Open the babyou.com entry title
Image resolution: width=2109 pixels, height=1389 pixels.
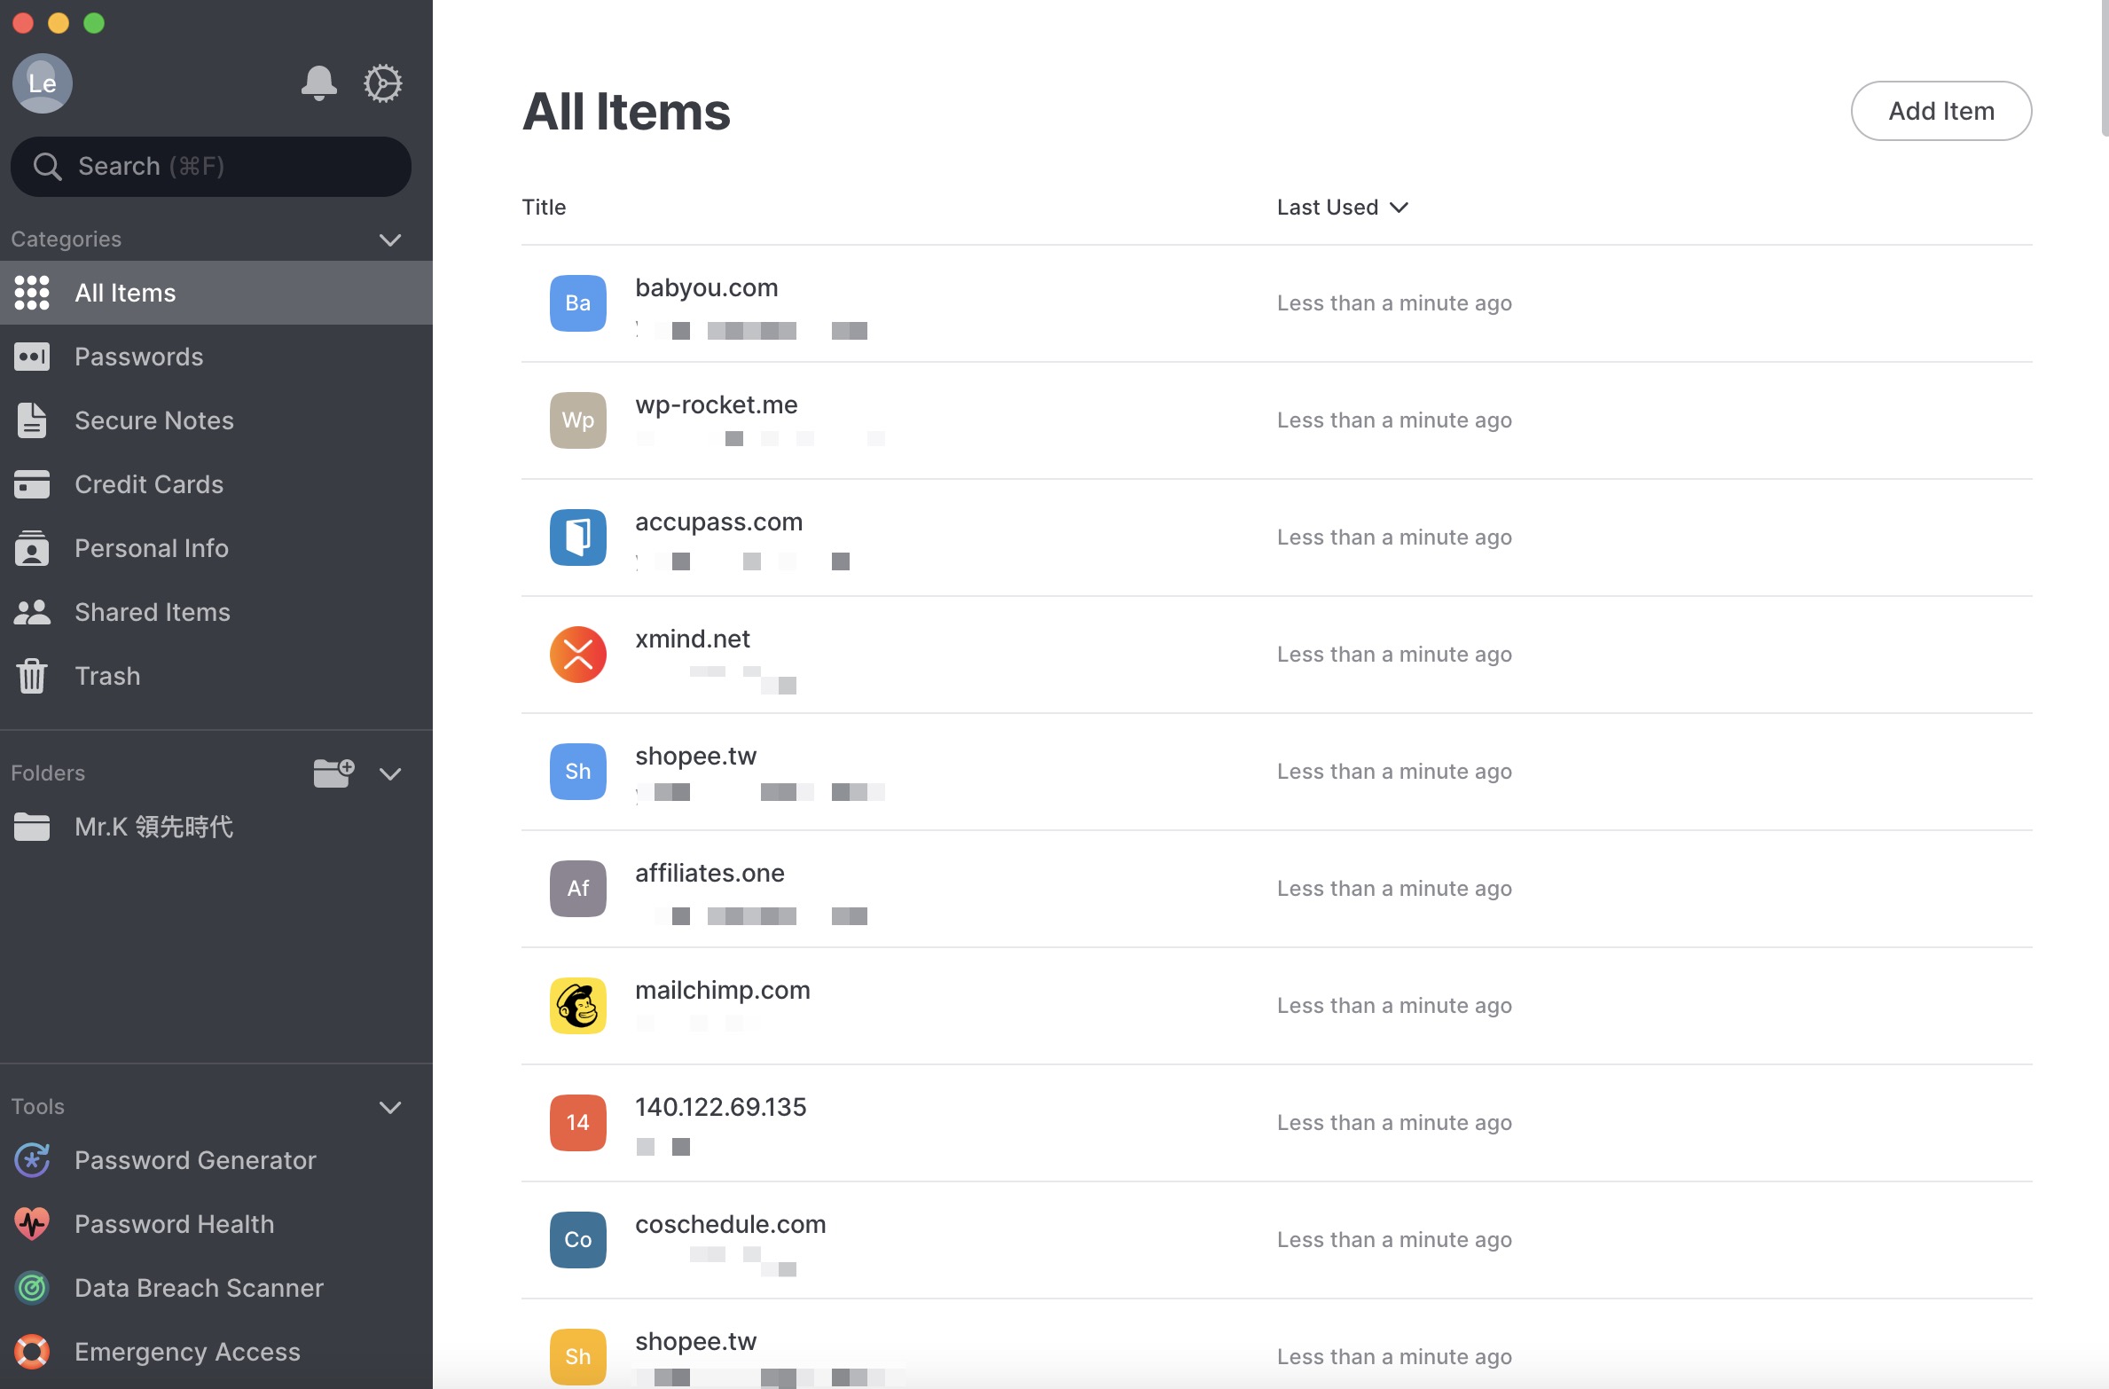click(707, 287)
